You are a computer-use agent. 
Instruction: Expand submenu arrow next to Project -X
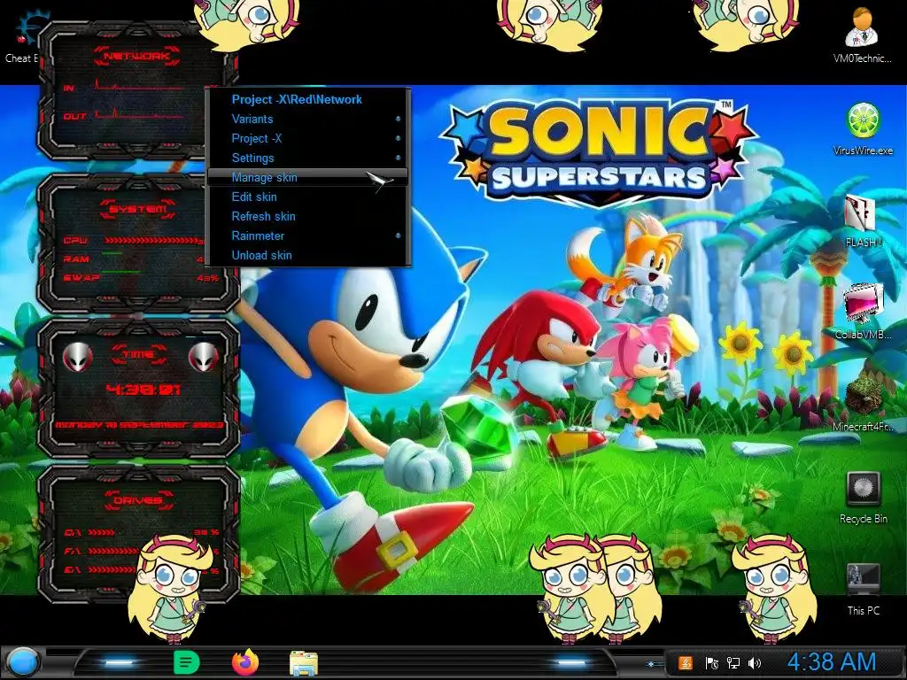click(398, 139)
